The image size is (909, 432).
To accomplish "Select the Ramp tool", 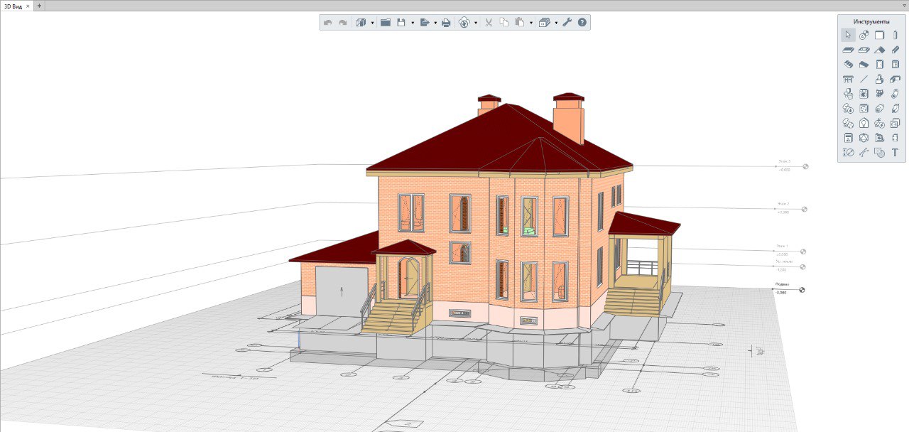I will tap(864, 64).
